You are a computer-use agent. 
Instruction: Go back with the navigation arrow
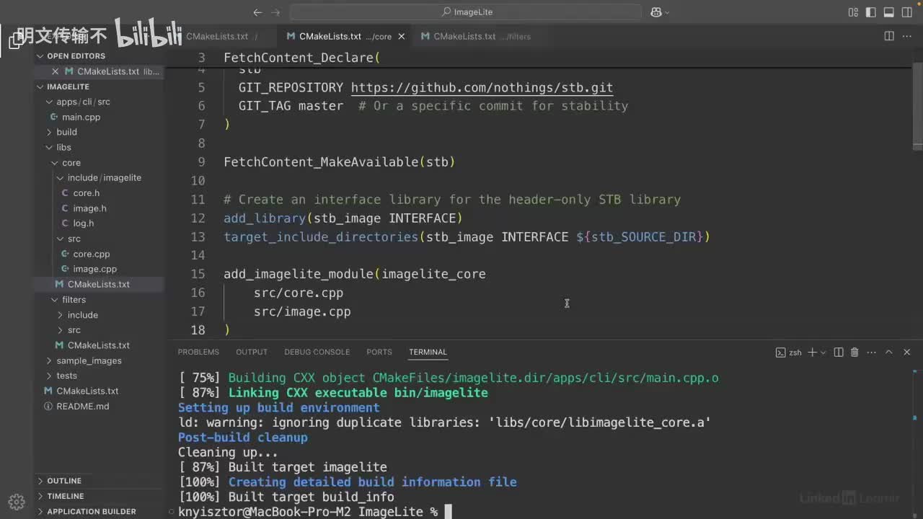coord(257,12)
